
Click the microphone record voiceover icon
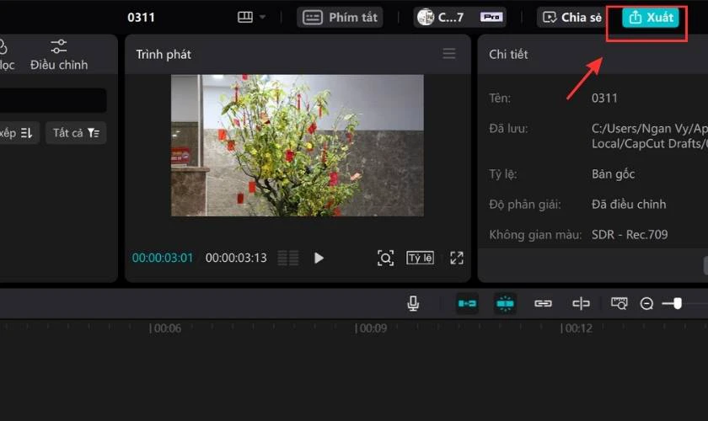click(413, 304)
